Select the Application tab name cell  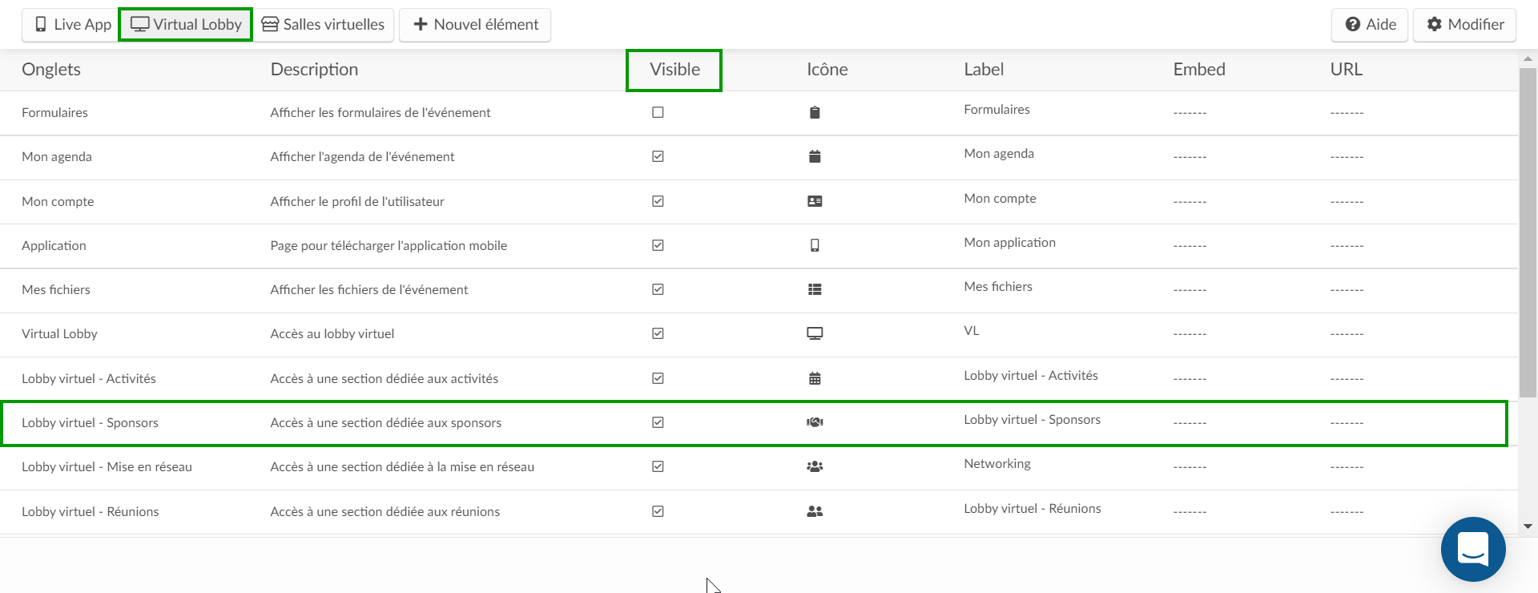[54, 246]
